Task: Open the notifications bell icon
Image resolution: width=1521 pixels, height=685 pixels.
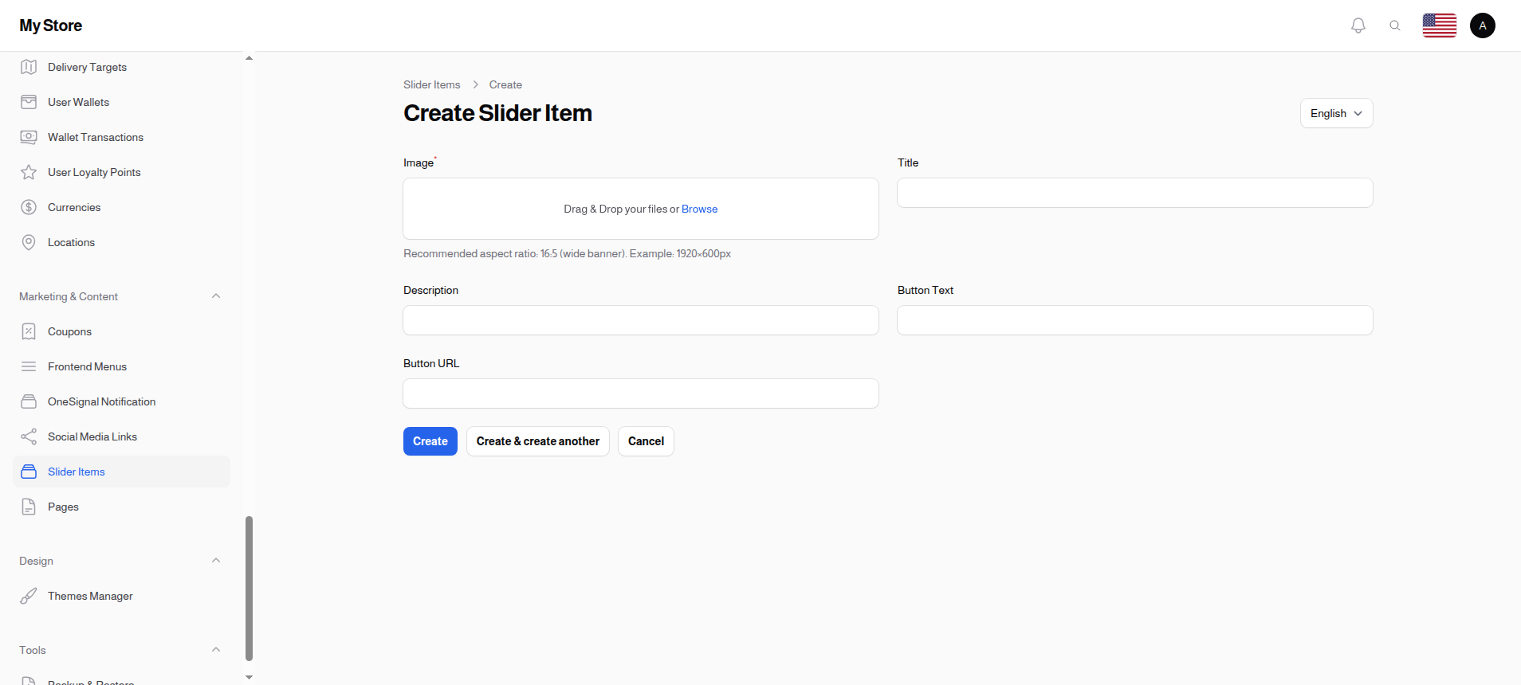Action: pyautogui.click(x=1358, y=25)
